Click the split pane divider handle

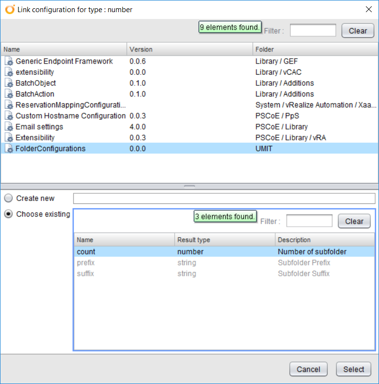(189, 186)
